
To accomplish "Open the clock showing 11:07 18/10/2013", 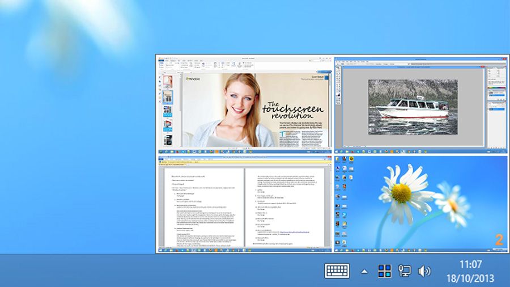I will click(470, 271).
